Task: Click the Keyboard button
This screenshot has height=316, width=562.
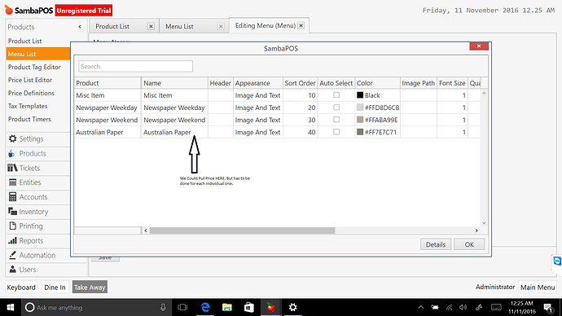Action: coord(21,287)
